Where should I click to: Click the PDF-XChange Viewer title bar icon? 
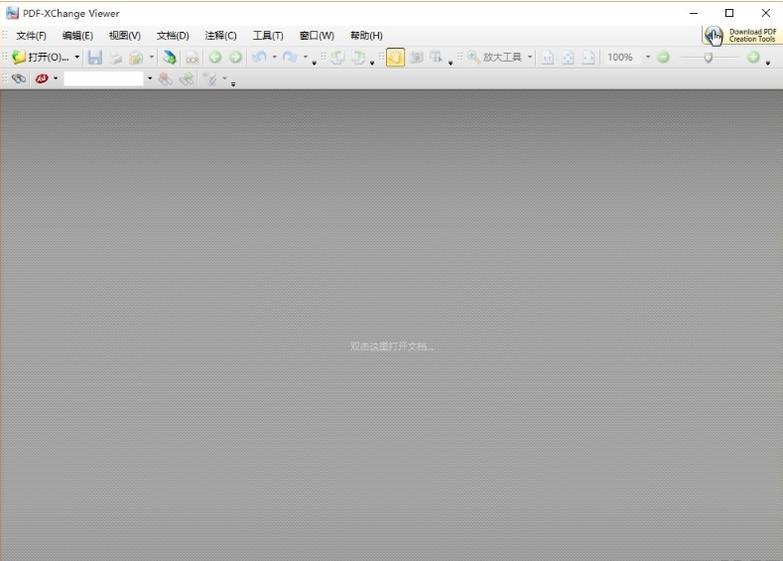click(12, 14)
